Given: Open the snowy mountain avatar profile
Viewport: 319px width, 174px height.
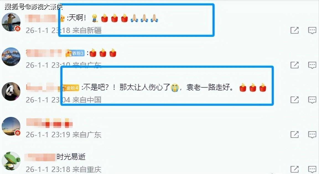Looking at the screenshot, I should tap(11, 57).
